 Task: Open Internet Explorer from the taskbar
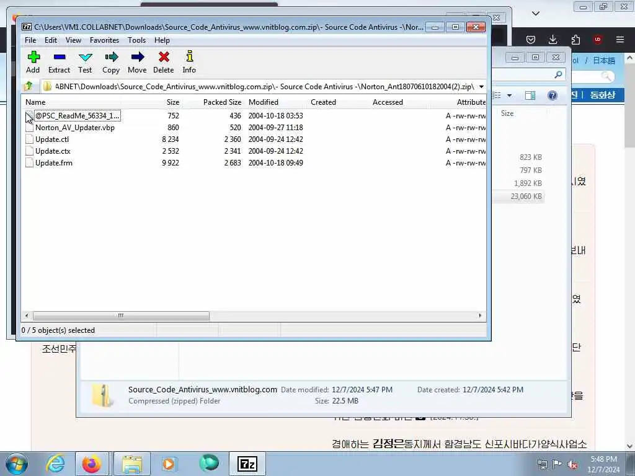(55, 464)
